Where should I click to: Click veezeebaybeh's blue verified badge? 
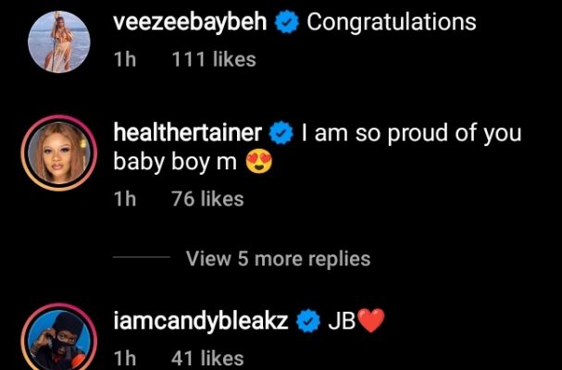click(289, 24)
